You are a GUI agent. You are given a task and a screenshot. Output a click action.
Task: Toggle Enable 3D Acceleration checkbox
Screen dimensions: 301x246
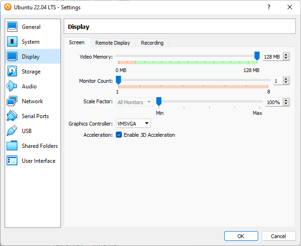click(x=119, y=135)
